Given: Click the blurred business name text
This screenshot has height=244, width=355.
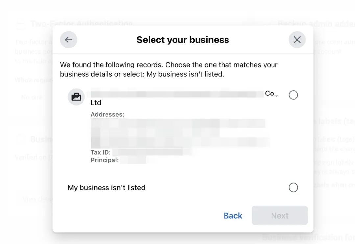Looking at the screenshot, I should (177, 94).
